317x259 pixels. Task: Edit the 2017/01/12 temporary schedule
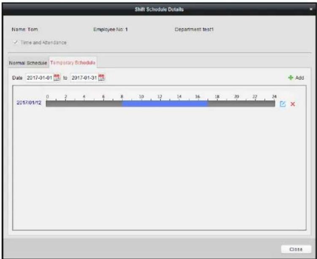point(283,104)
